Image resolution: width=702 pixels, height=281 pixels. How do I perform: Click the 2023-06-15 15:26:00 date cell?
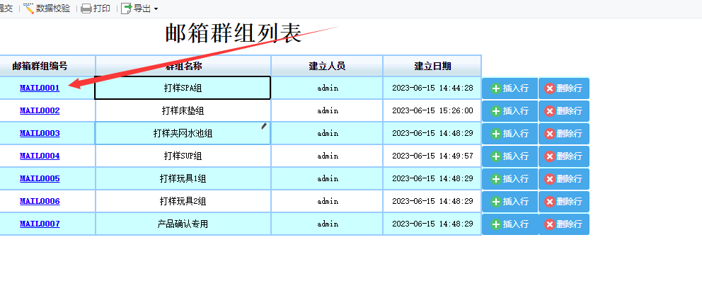coord(432,110)
